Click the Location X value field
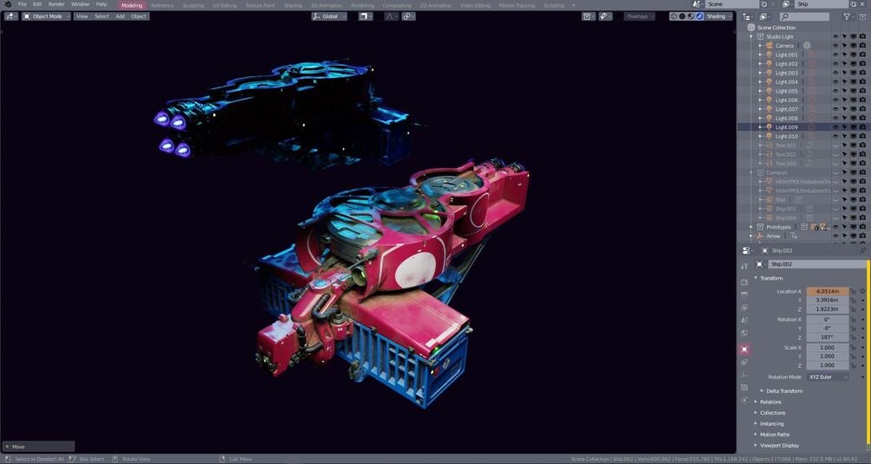Screen dimensions: 871x464 coord(827,292)
